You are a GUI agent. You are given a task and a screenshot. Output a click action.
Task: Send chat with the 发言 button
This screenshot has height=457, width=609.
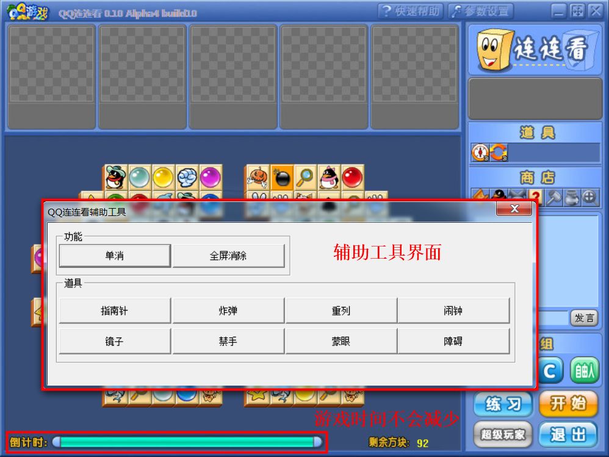click(584, 318)
